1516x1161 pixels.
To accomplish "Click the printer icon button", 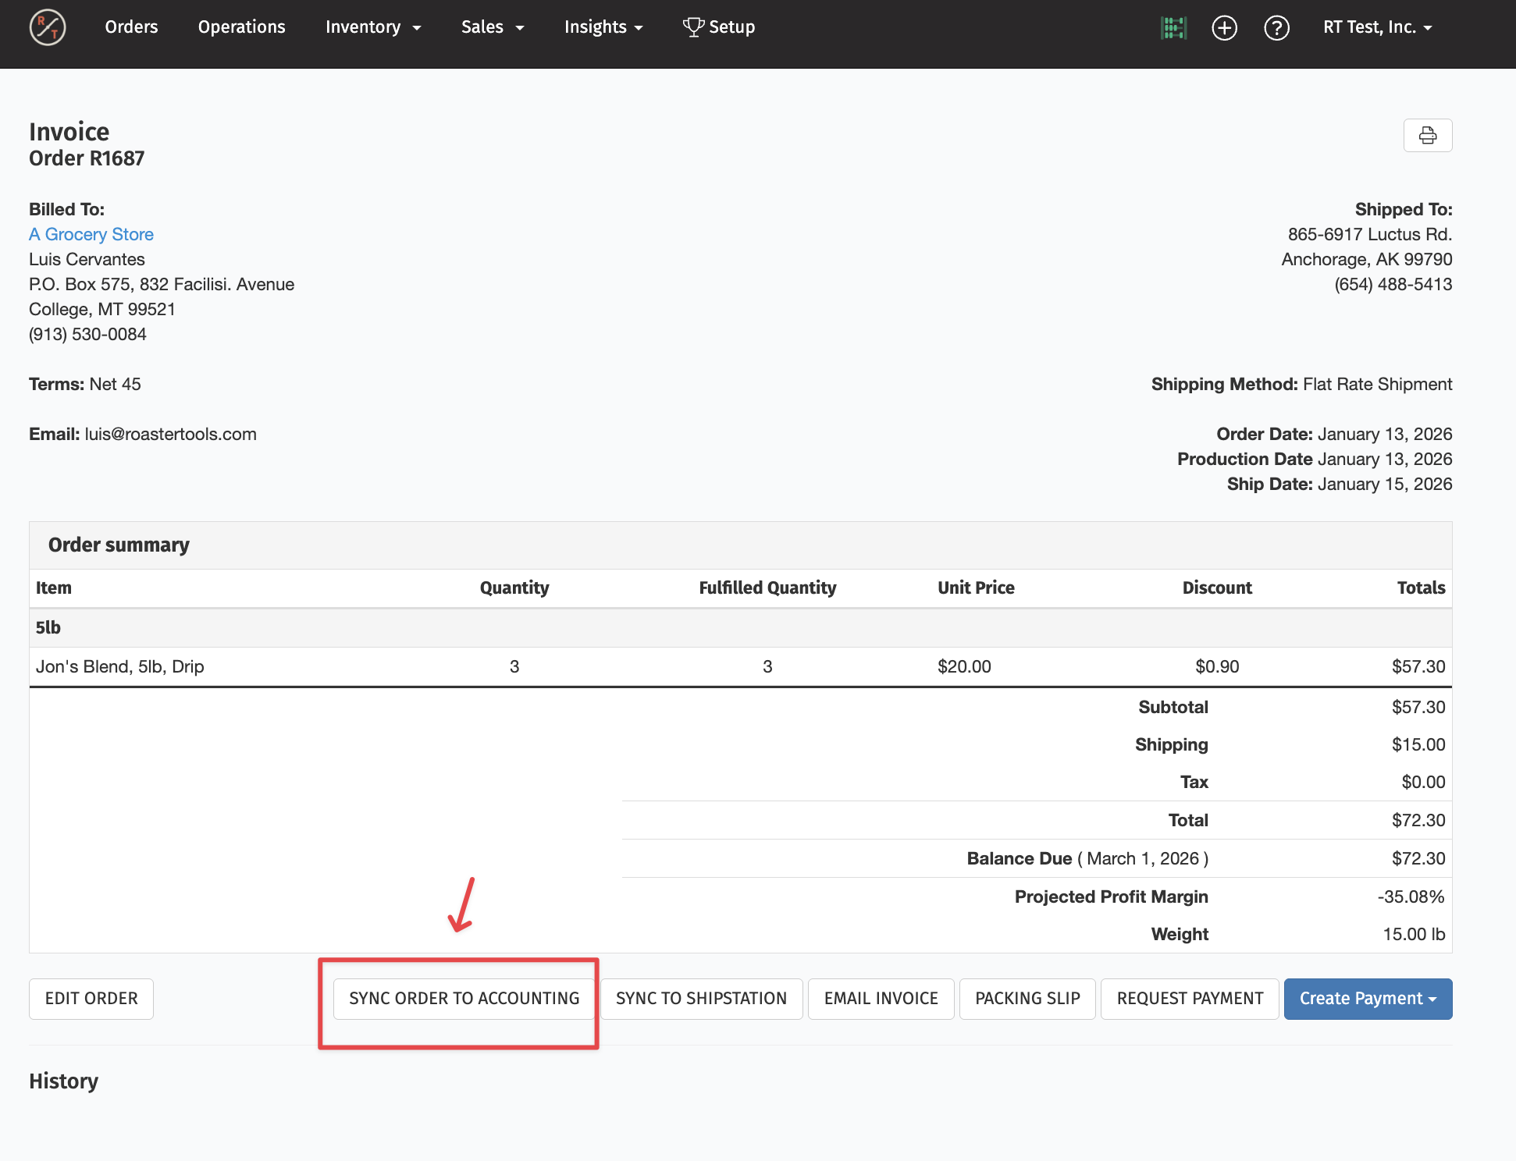I will click(1427, 136).
